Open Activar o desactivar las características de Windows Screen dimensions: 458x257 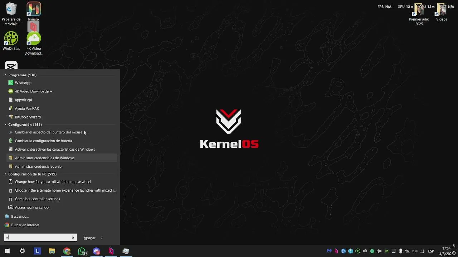(x=62, y=150)
